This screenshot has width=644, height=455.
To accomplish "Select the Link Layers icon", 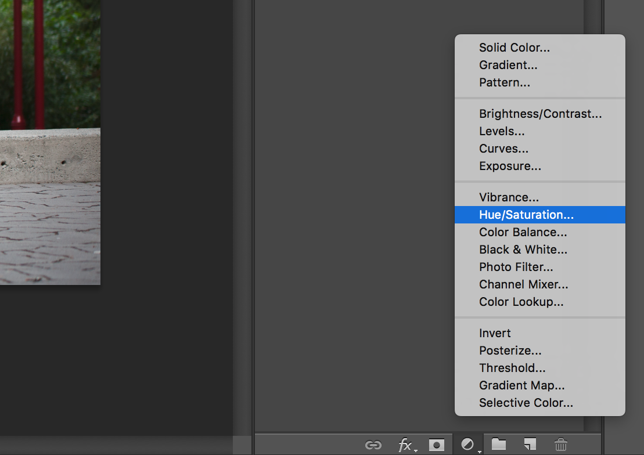I will 372,445.
